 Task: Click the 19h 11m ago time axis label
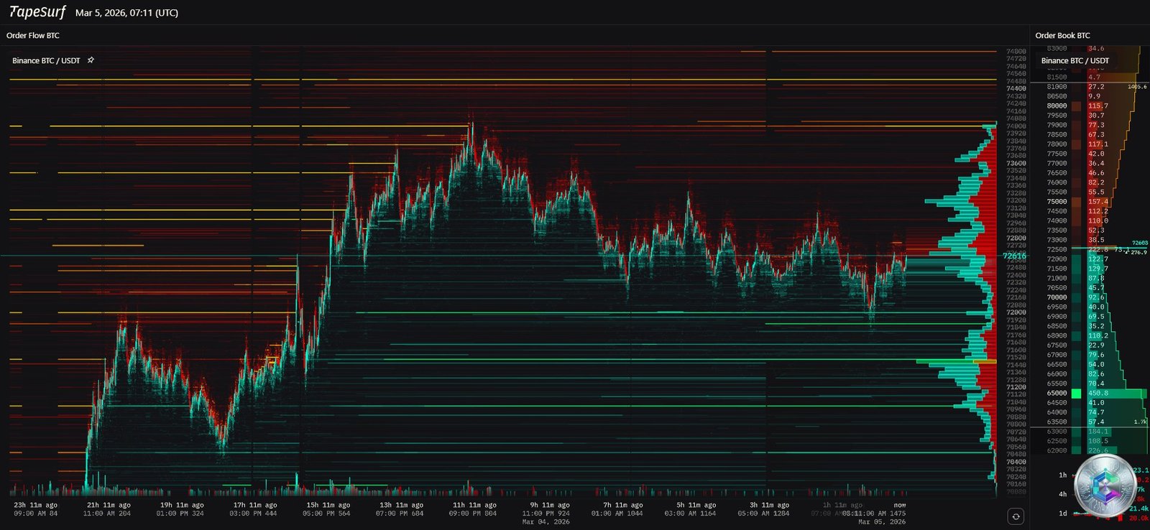pyautogui.click(x=182, y=505)
